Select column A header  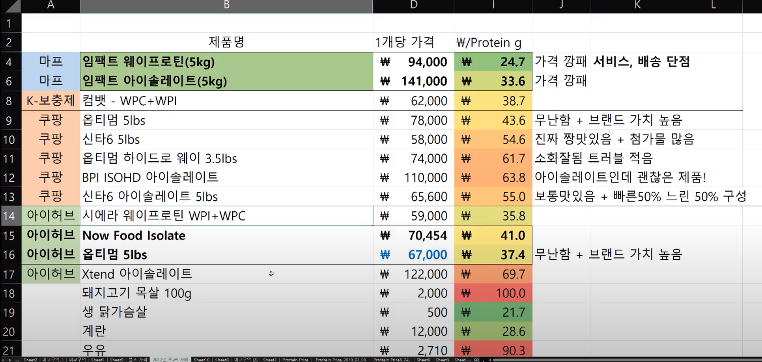50,6
